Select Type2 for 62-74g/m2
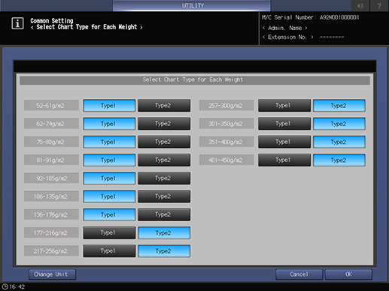The height and width of the screenshot is (291, 389). pyautogui.click(x=164, y=124)
